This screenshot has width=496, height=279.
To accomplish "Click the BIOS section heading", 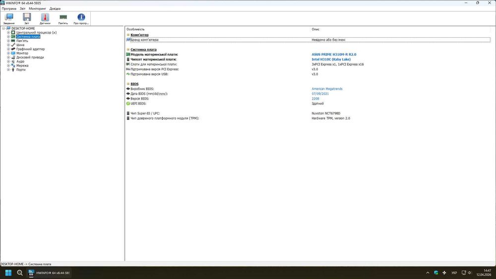I will point(134,84).
